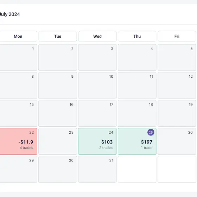Click the '2 trades' label on July 24
The image size is (197, 197).
[106, 148]
